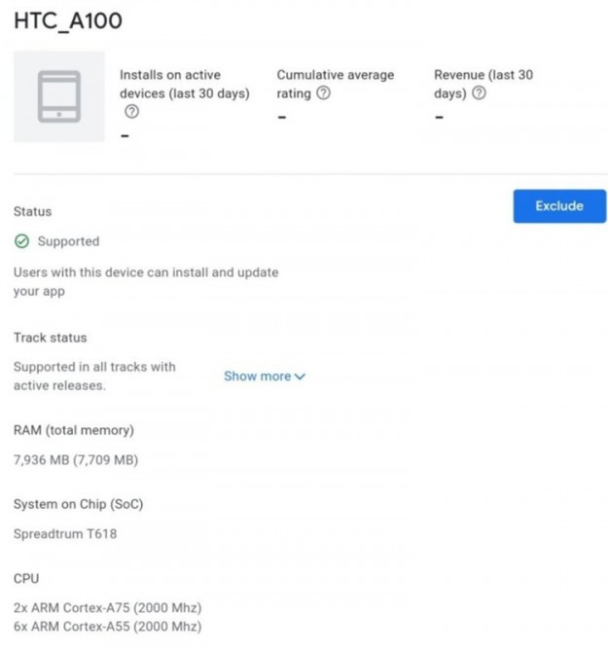
Task: Click help icon beside Cumulative average rating
Action: point(323,93)
